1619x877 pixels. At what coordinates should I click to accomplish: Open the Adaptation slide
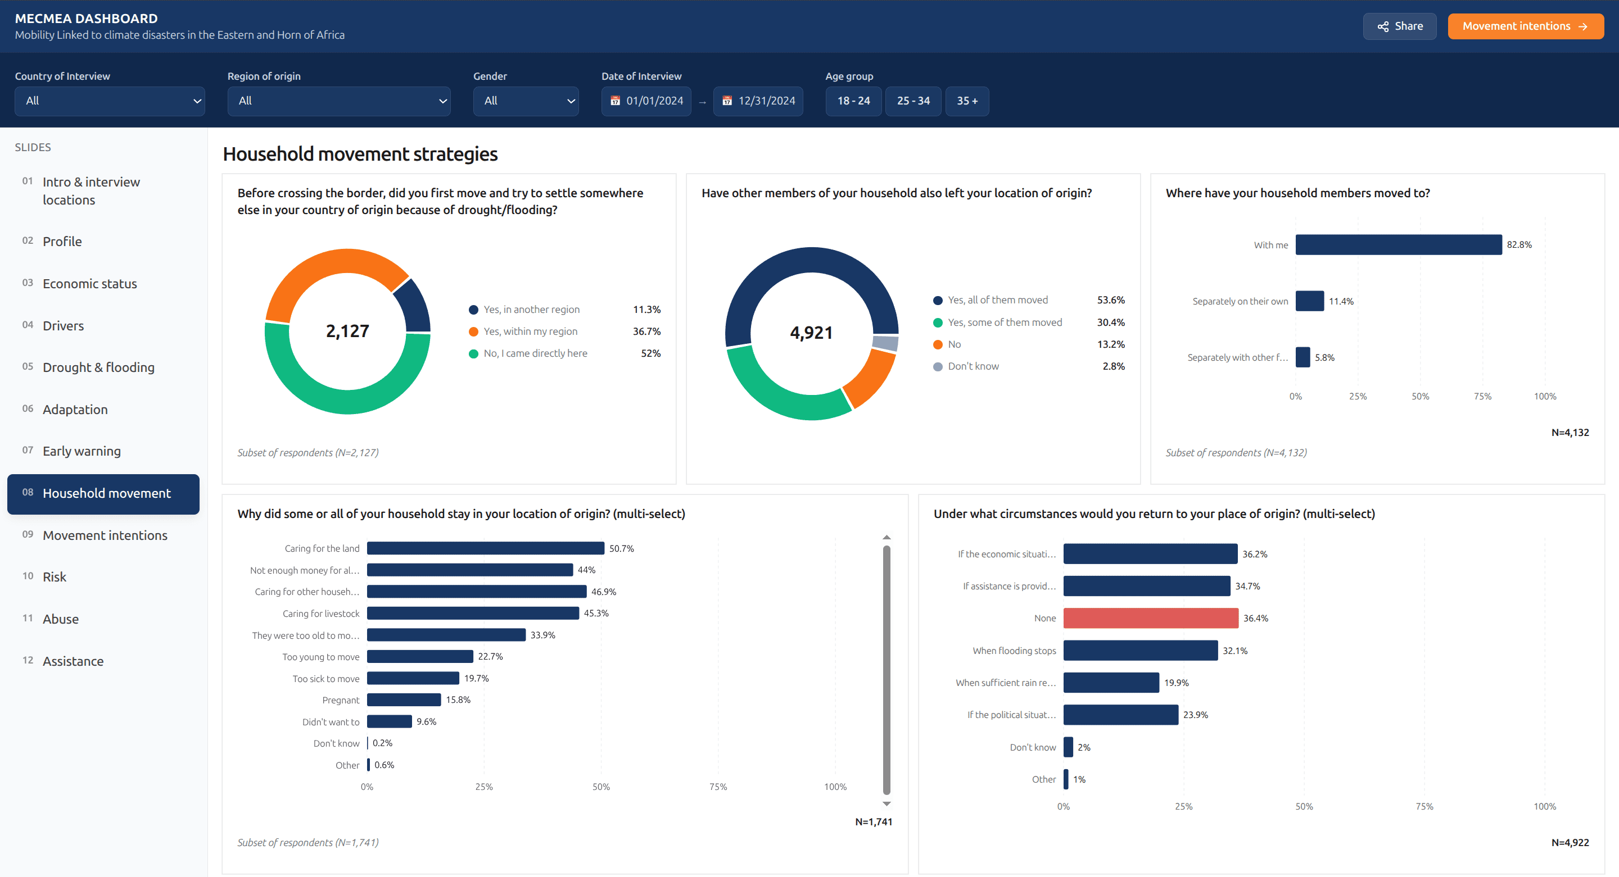coord(103,410)
